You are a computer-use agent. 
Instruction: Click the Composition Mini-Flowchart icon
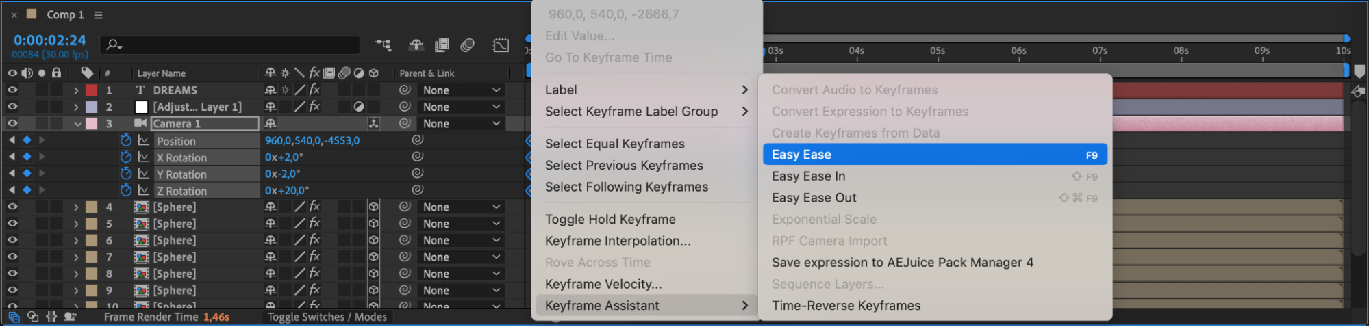pos(384,45)
